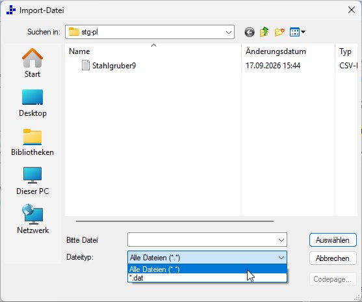The height and width of the screenshot is (302, 362).
Task: Navigate up one folder level
Action: 265,32
